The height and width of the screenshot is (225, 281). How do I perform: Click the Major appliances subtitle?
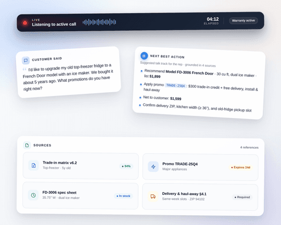175,169
